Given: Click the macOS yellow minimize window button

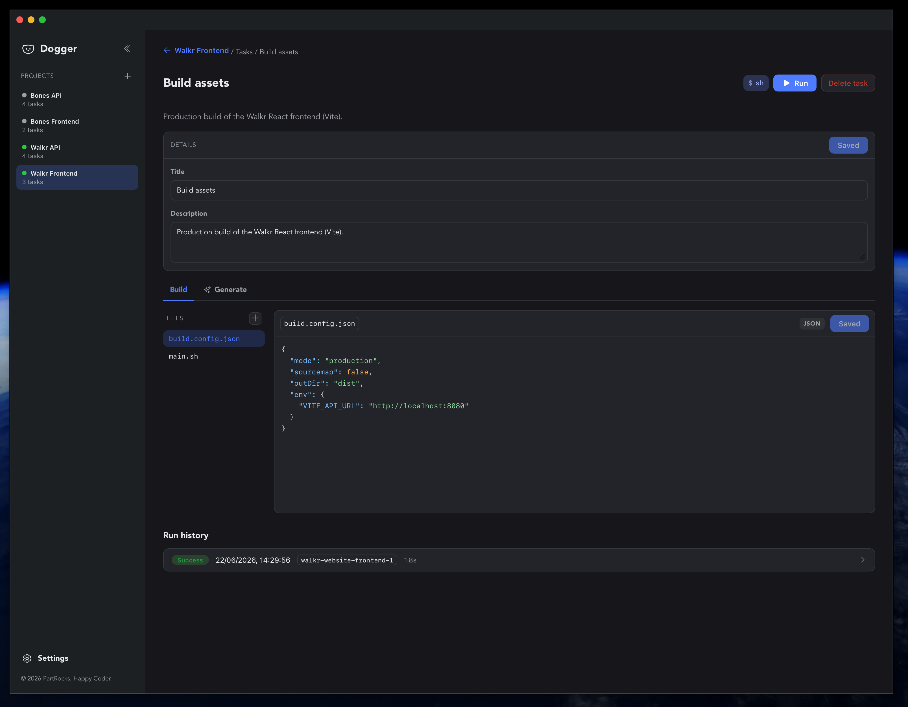Looking at the screenshot, I should point(31,20).
